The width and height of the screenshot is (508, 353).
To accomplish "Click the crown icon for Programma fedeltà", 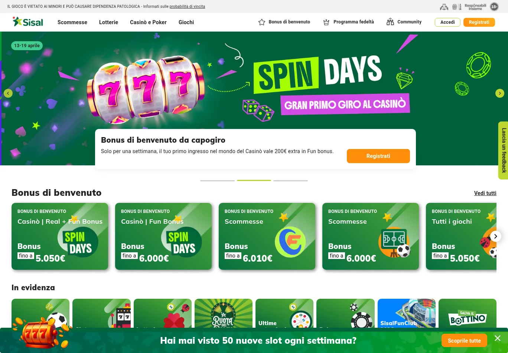I will [x=326, y=22].
